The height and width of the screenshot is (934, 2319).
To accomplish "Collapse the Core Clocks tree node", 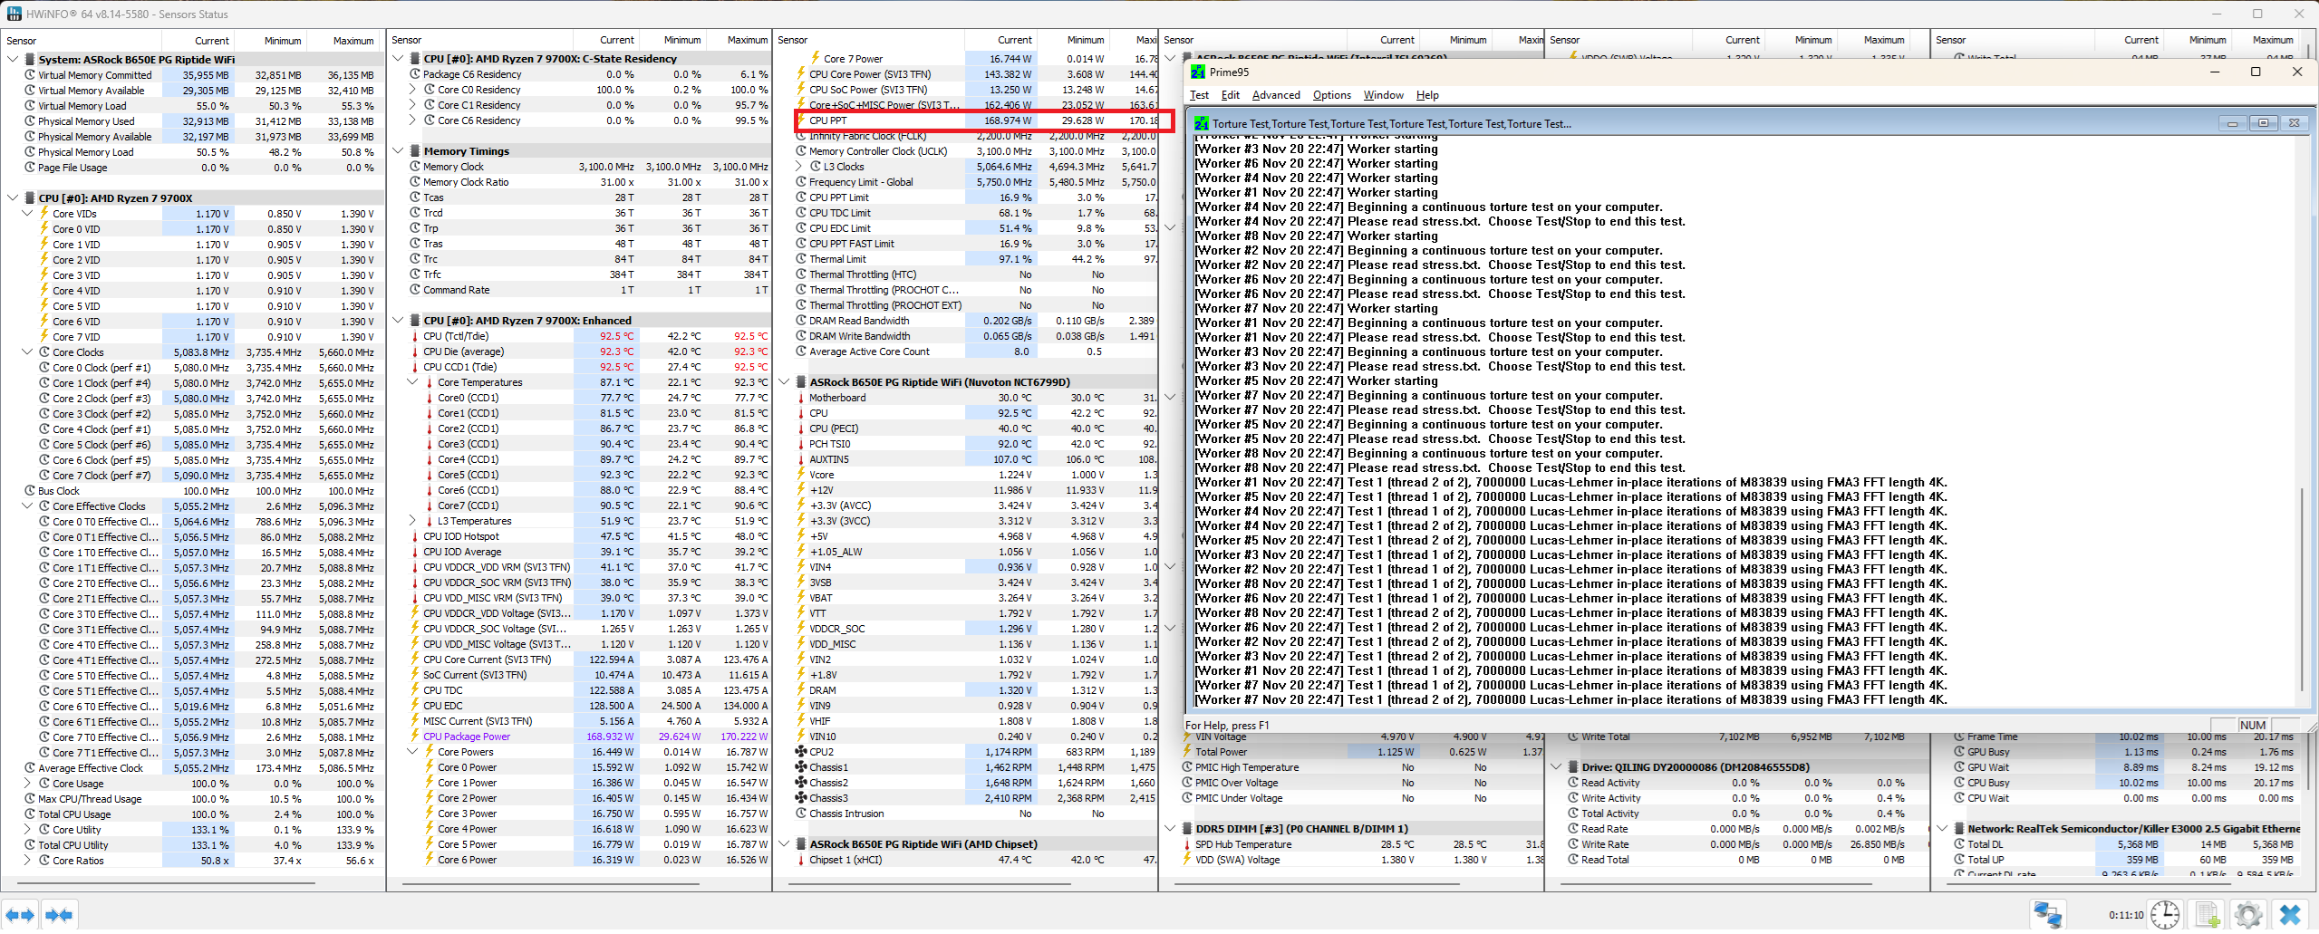I will [x=27, y=352].
